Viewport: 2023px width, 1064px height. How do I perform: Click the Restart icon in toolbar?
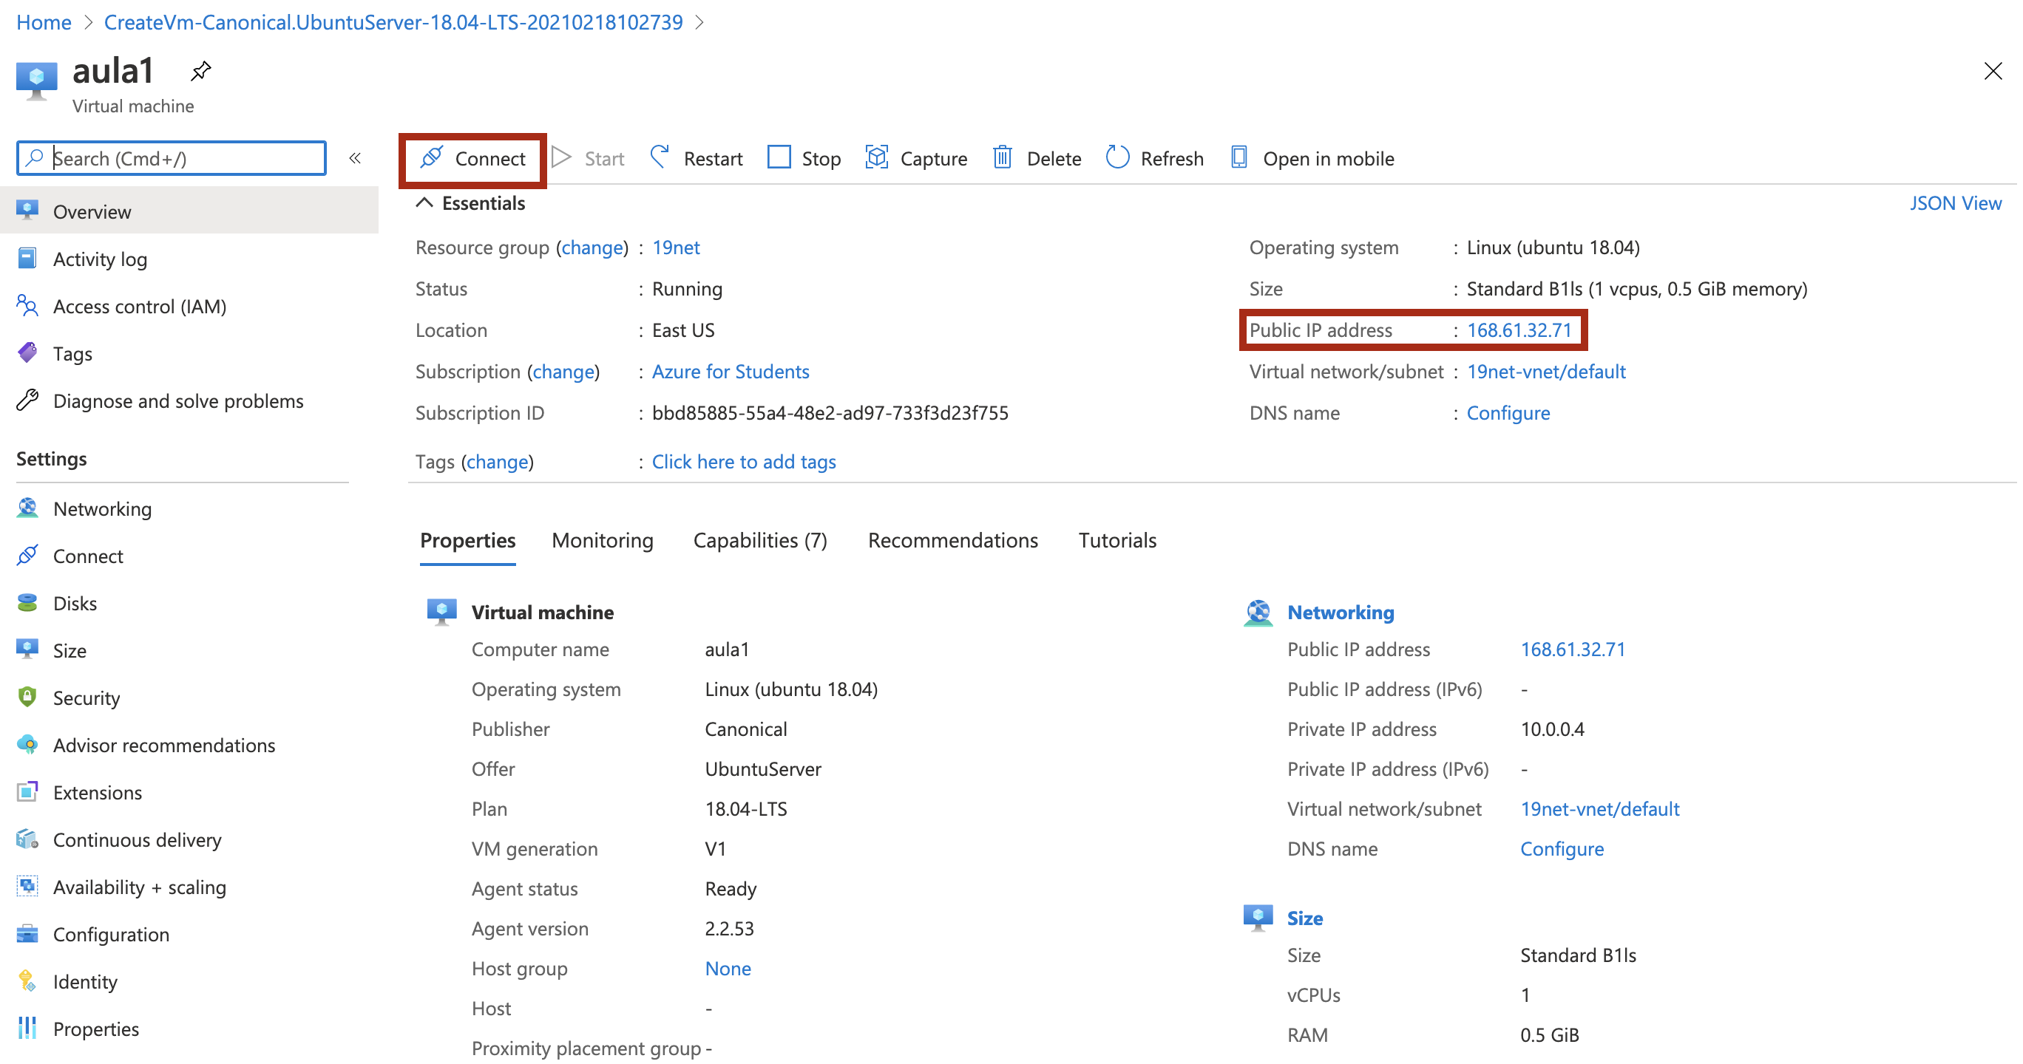point(660,157)
